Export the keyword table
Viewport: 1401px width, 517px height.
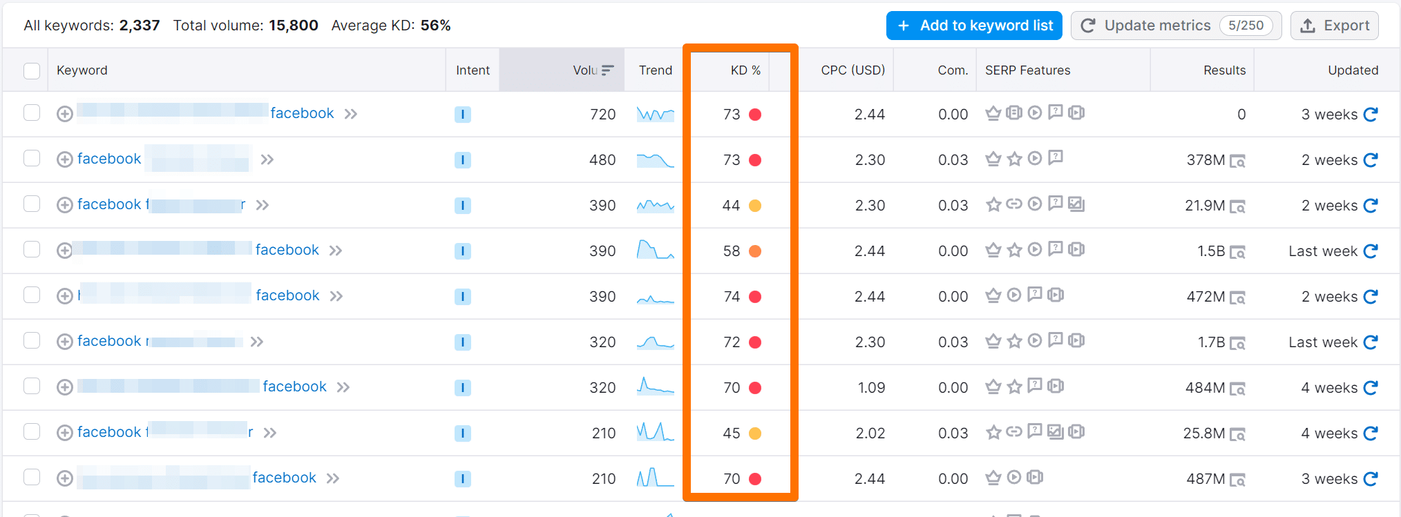1335,26
